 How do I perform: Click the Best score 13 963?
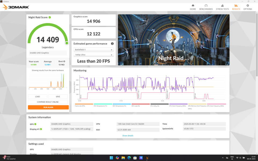coord(61,65)
